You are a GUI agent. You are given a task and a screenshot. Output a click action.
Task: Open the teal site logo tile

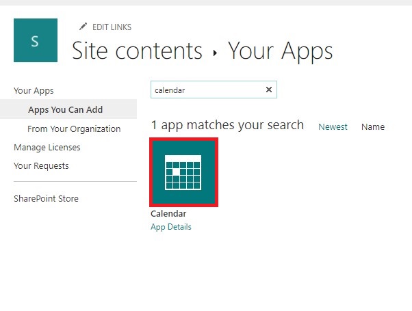pyautogui.click(x=36, y=40)
